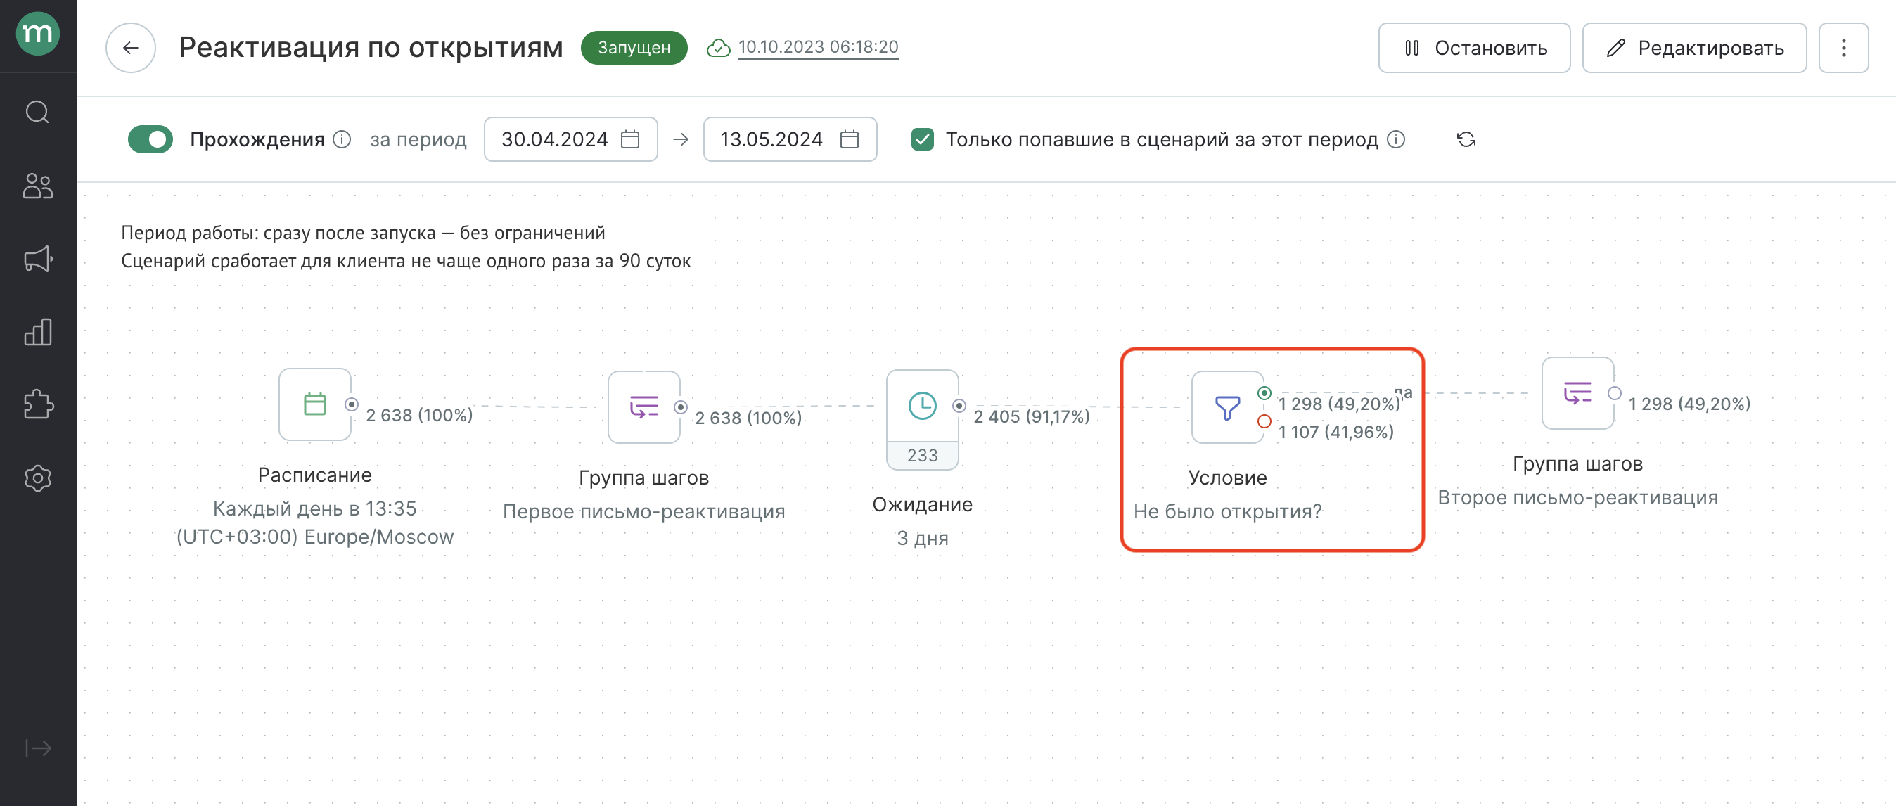Click the Не было открытия? condition label
This screenshot has height=806, width=1896.
coord(1227,511)
